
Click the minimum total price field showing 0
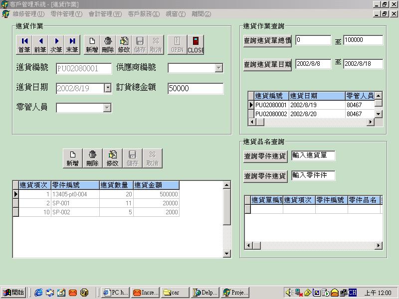pos(313,40)
